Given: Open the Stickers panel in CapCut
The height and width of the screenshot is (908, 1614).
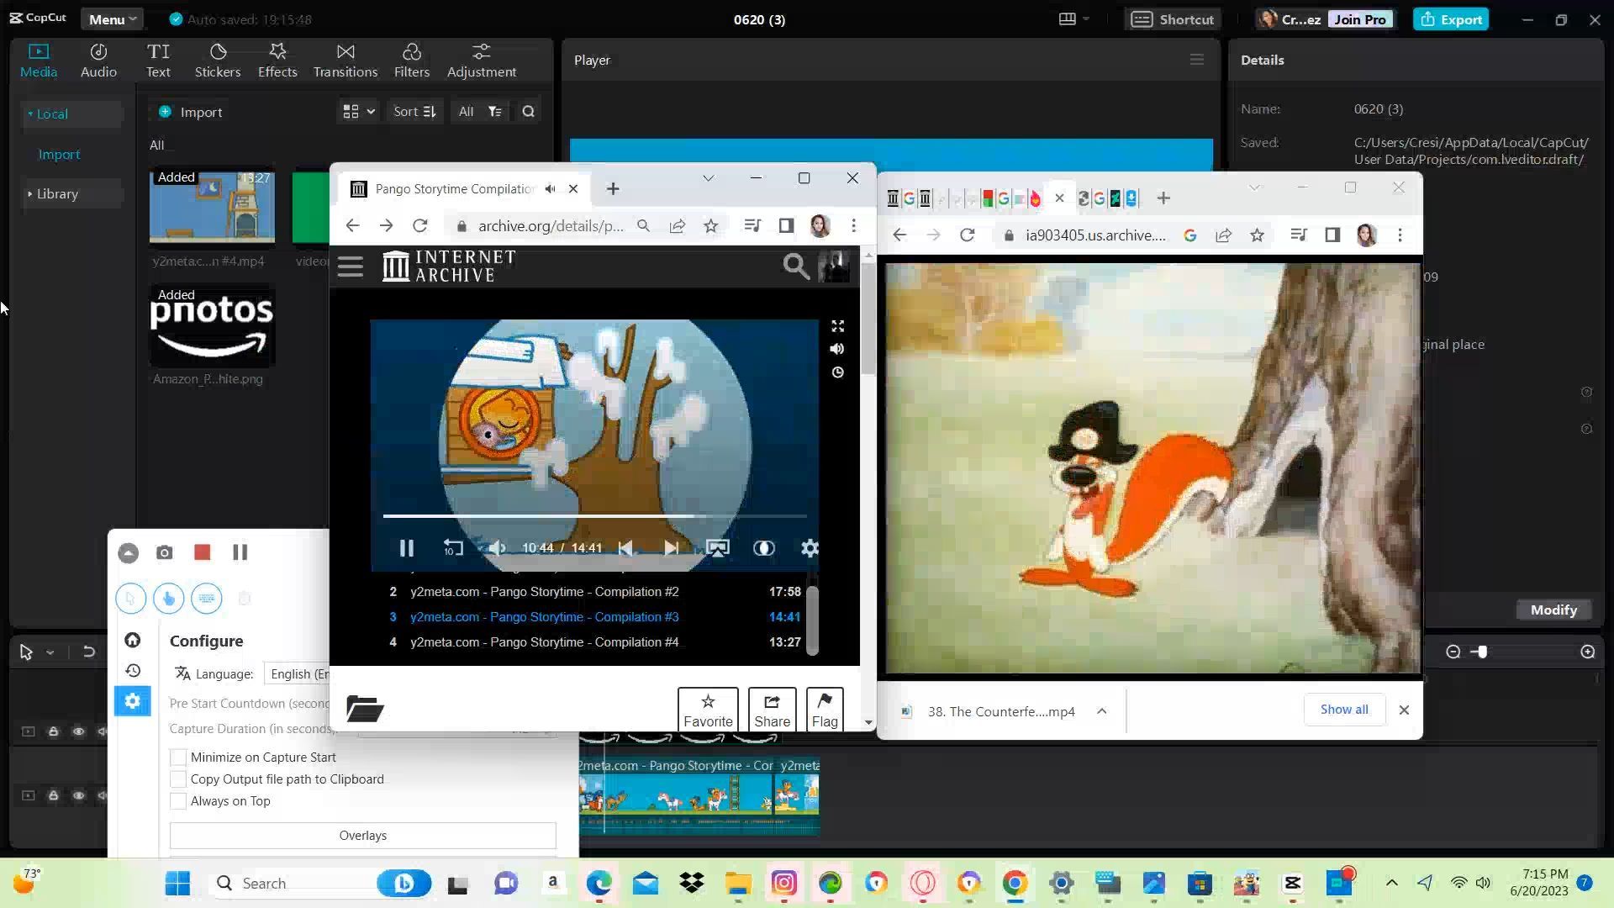Looking at the screenshot, I should click(x=218, y=61).
